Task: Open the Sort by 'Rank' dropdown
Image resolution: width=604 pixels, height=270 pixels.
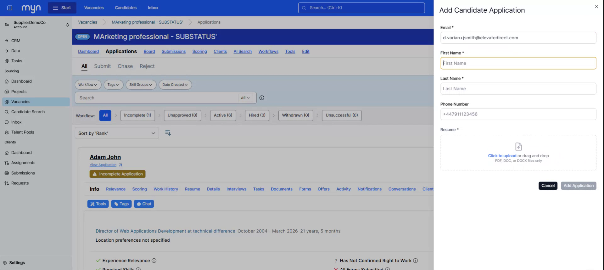Action: click(x=117, y=133)
